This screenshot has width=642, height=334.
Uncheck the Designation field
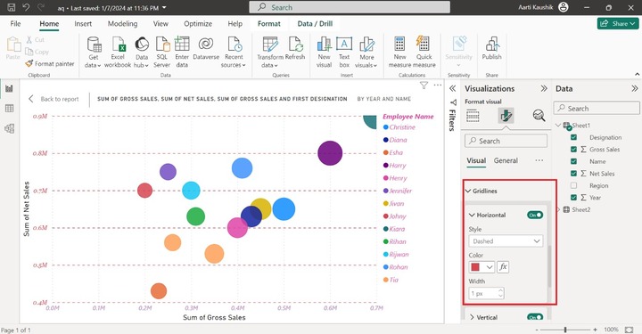(573, 137)
